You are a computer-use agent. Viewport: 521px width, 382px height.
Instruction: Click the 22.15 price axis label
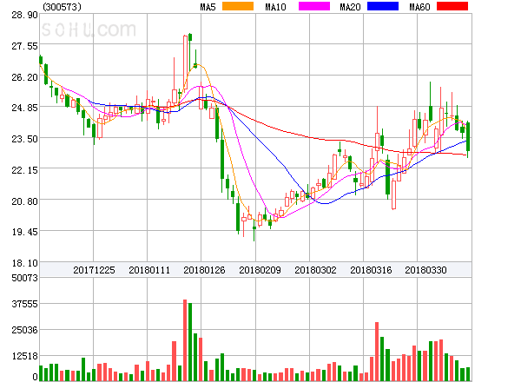pos(24,170)
